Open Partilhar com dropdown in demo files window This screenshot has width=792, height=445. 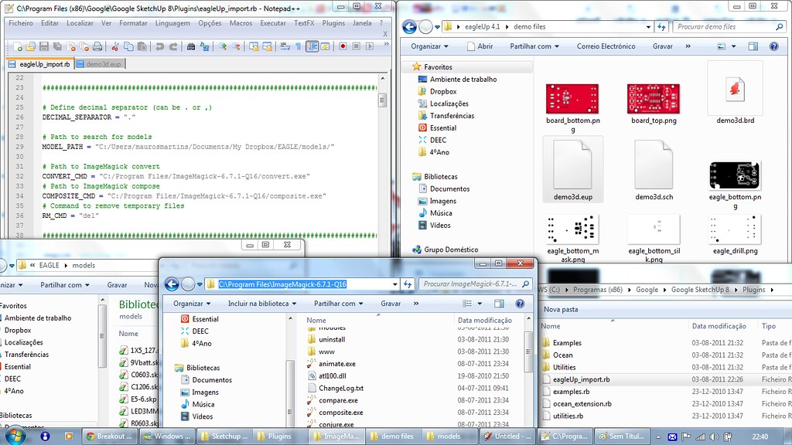point(534,46)
